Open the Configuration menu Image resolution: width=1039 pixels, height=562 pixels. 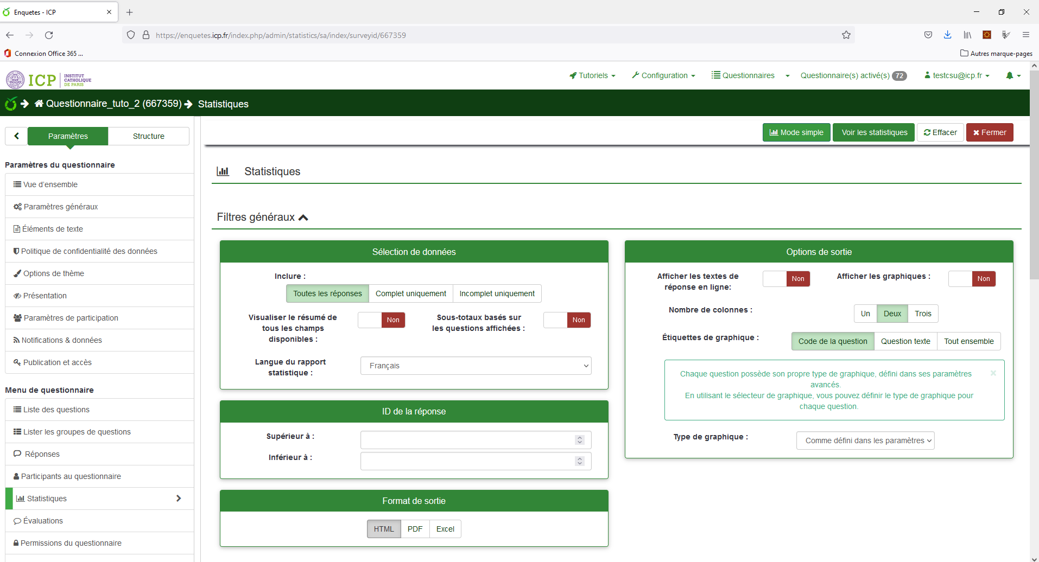click(x=663, y=76)
